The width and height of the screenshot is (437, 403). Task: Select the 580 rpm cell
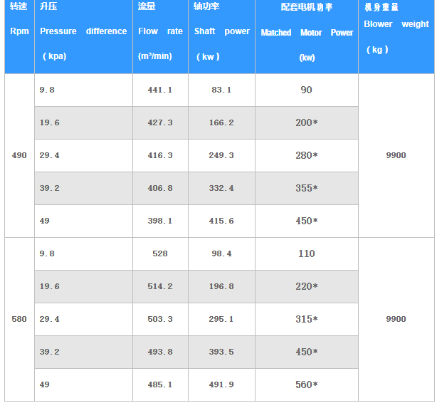pyautogui.click(x=19, y=319)
